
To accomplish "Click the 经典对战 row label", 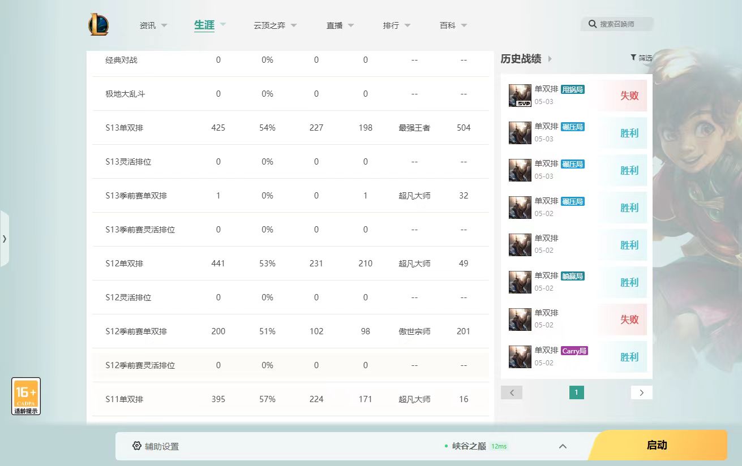I will click(x=121, y=60).
